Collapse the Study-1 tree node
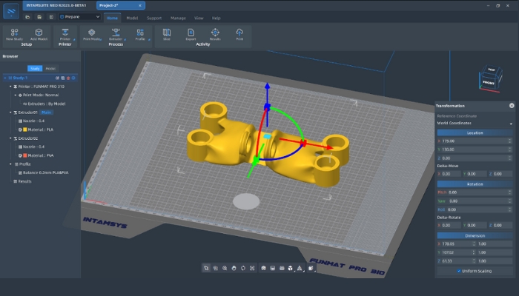The width and height of the screenshot is (519, 296). click(5, 78)
